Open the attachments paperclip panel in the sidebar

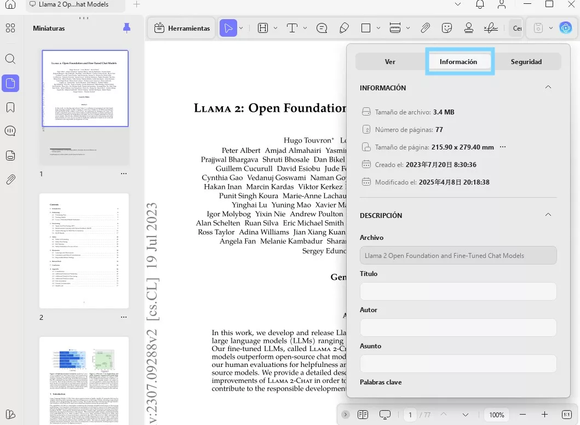pos(10,180)
